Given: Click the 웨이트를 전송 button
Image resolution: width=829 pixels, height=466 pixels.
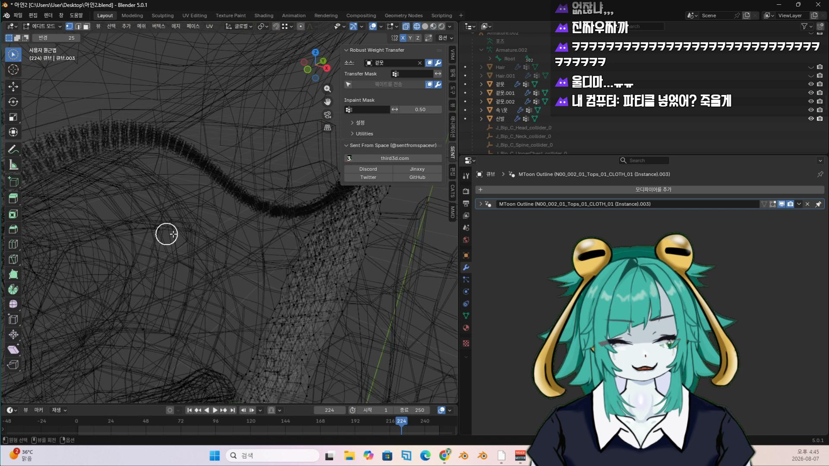Looking at the screenshot, I should point(388,85).
